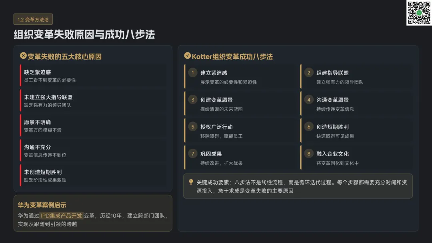432x243 pixels.
Task: Click the 愿景不明确 failure reason card
Action: [93, 126]
